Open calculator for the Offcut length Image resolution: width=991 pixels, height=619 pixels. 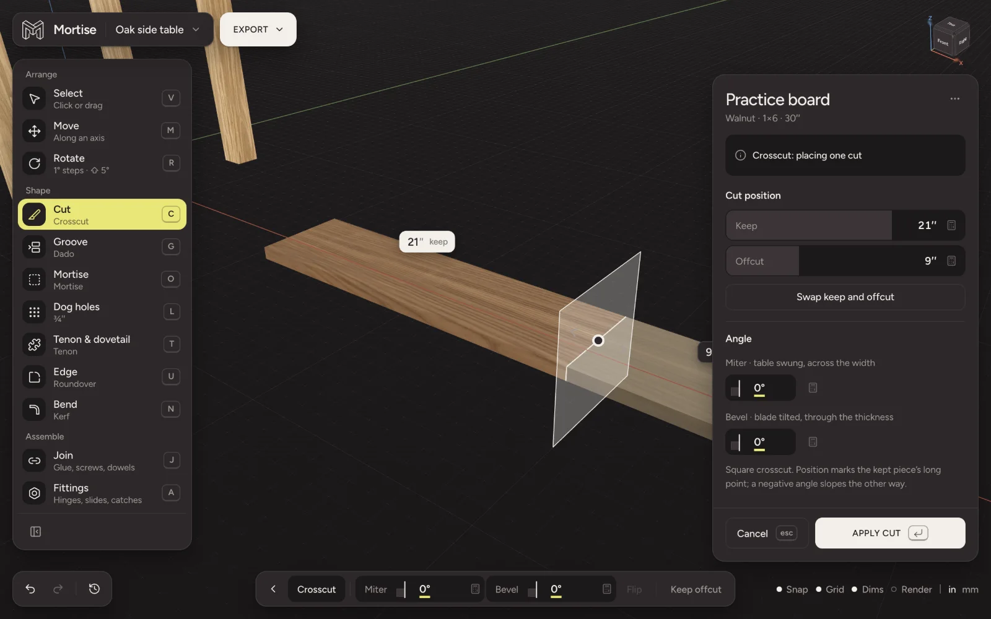(x=951, y=261)
